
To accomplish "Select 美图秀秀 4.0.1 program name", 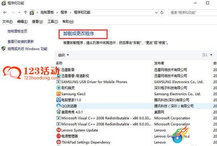I will tap(72, 112).
